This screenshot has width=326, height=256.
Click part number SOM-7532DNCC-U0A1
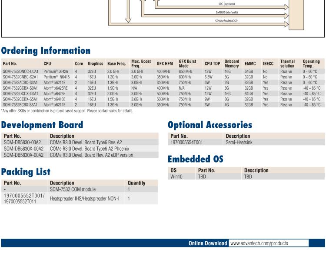20,71
